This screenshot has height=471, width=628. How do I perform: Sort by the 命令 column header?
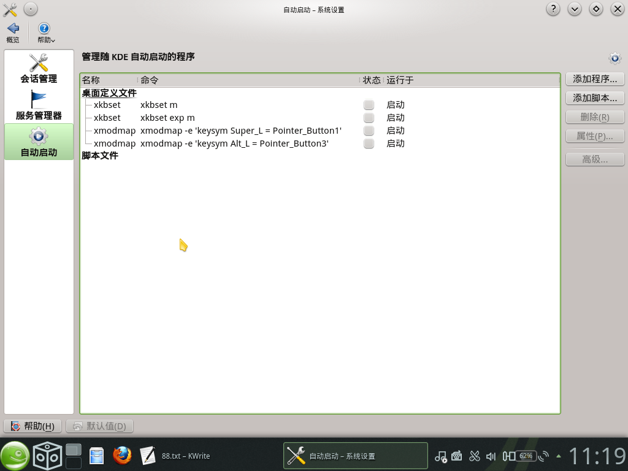pyautogui.click(x=248, y=80)
